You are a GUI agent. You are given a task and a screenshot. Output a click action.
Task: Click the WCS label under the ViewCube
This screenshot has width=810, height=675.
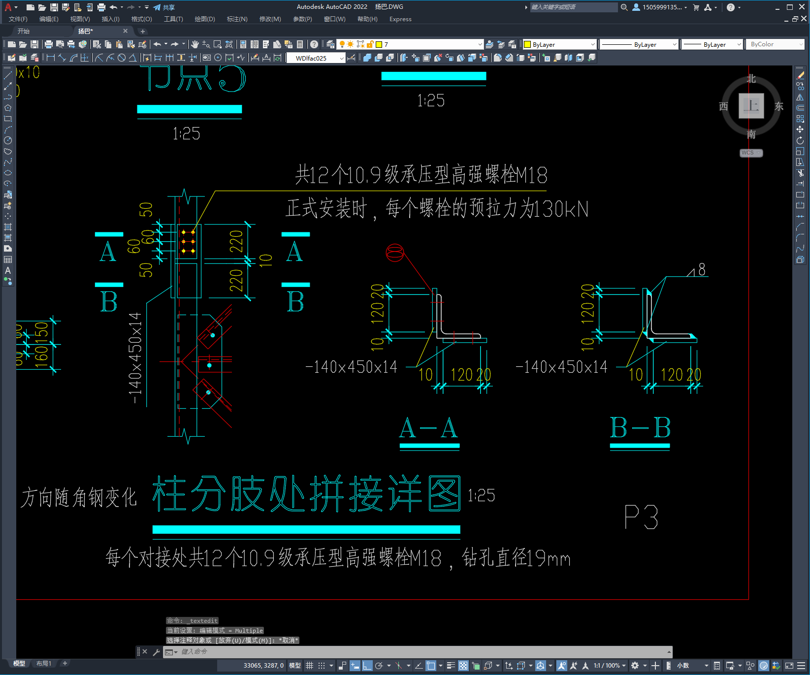751,153
